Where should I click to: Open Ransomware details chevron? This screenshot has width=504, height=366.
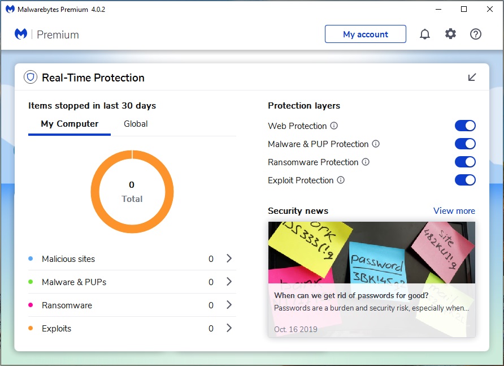tap(229, 304)
